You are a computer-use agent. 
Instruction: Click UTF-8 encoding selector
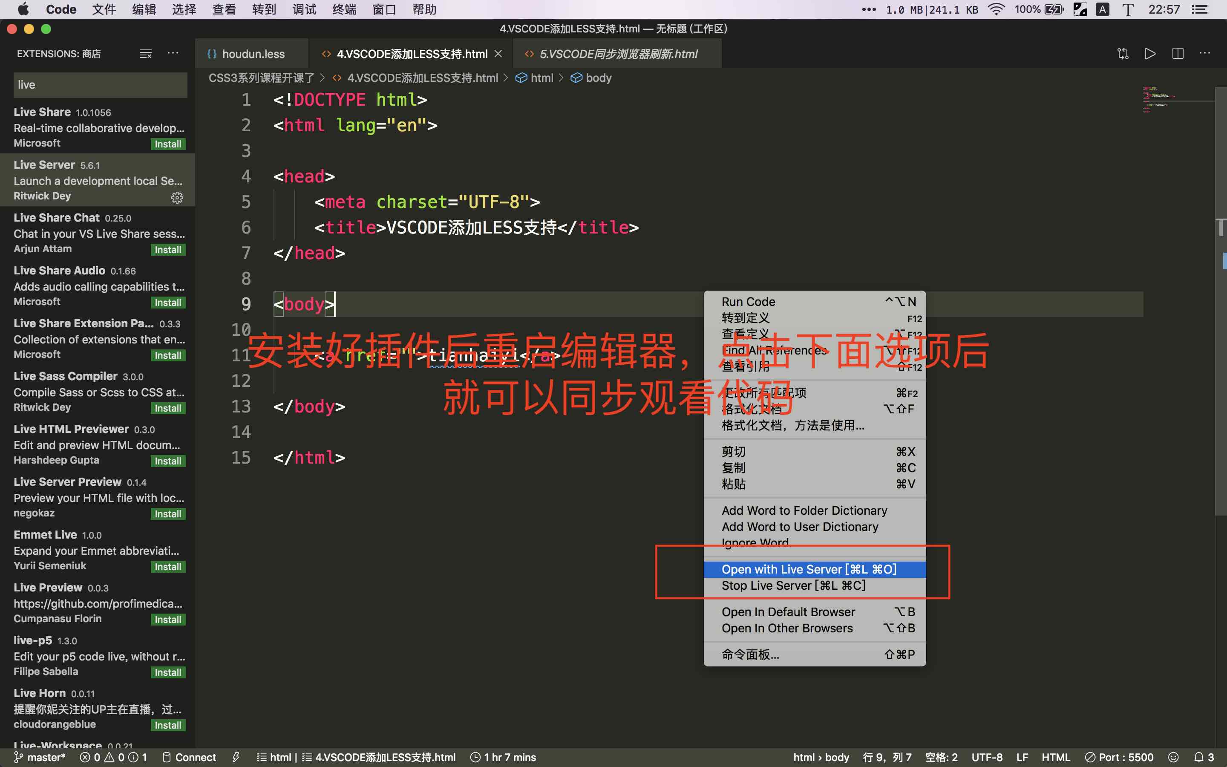pos(987,757)
